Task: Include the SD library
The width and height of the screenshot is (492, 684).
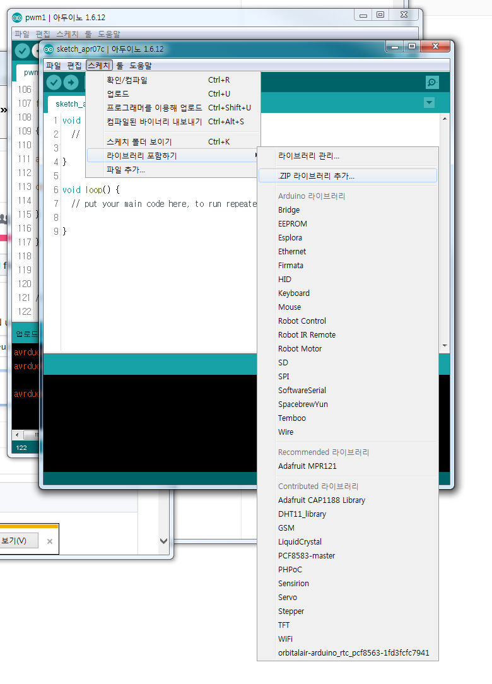Action: (348, 362)
